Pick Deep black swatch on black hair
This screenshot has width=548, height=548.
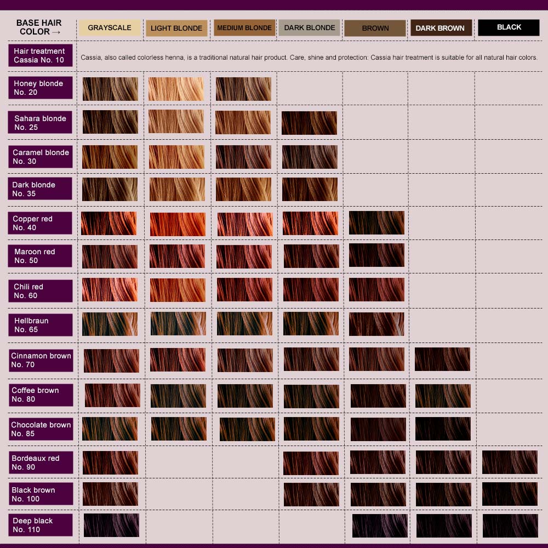[x=511, y=526]
